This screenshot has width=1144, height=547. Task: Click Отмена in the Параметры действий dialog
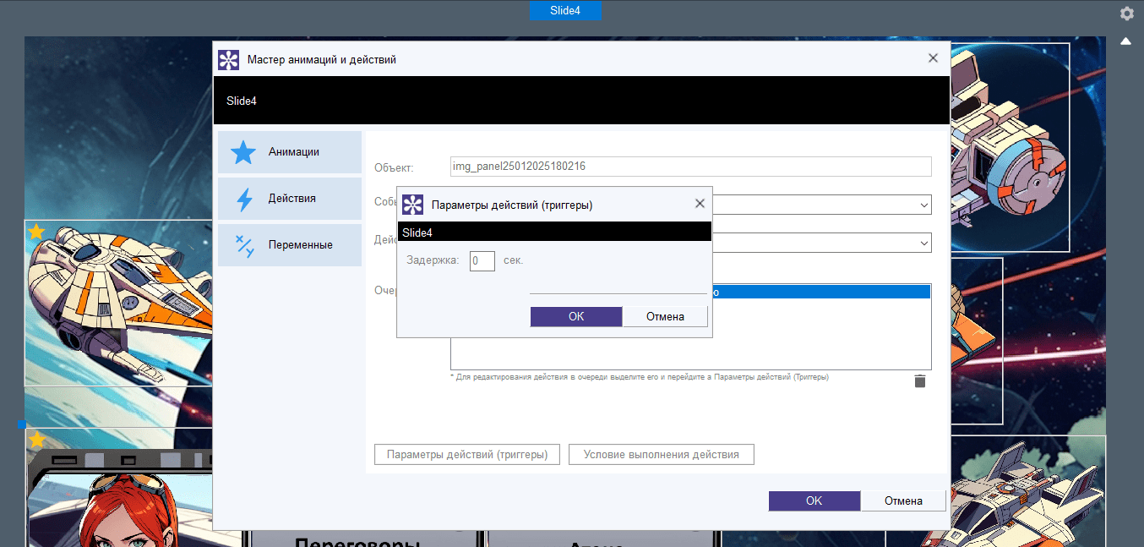point(665,316)
